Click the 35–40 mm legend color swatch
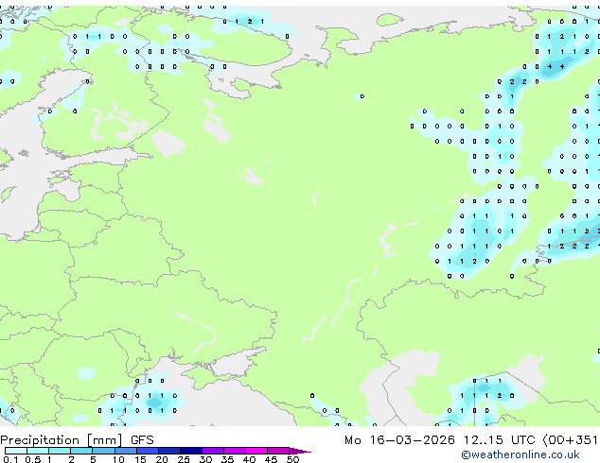The height and width of the screenshot is (463, 600). (235, 451)
